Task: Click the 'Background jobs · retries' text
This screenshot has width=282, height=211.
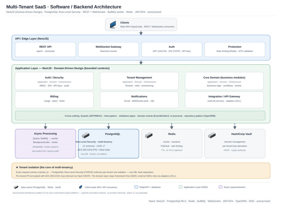Action: coord(45,142)
